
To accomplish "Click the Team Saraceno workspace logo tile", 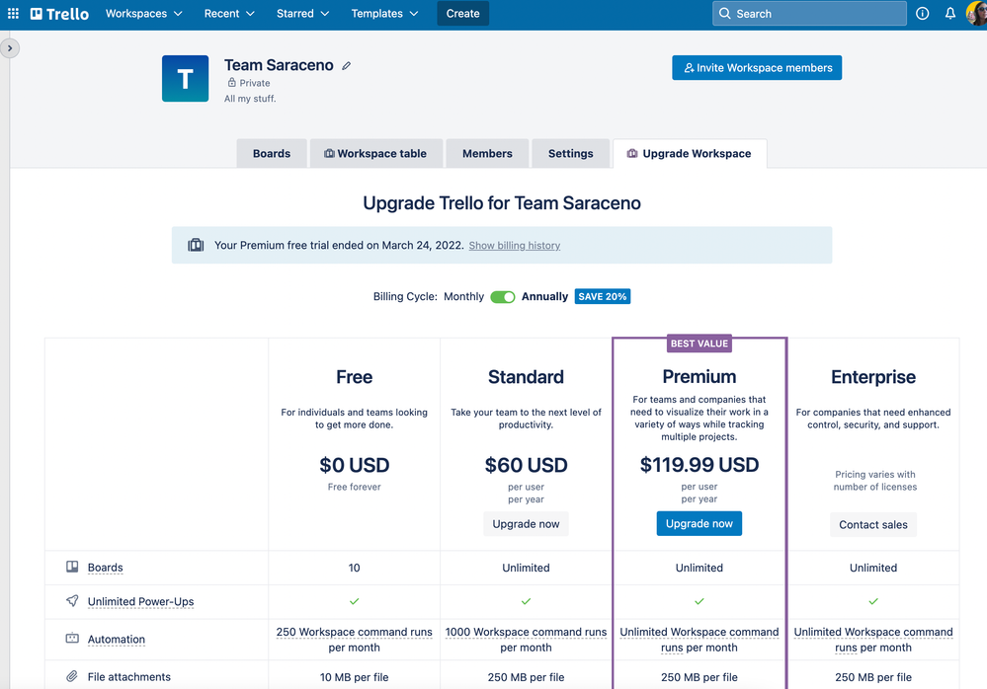I will click(185, 79).
